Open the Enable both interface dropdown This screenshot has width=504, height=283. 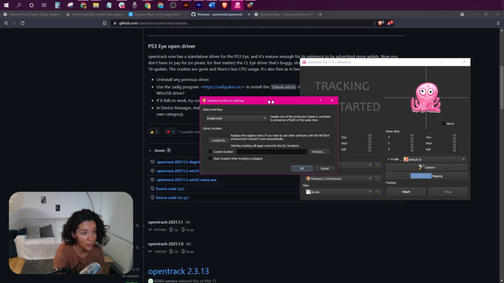click(236, 118)
